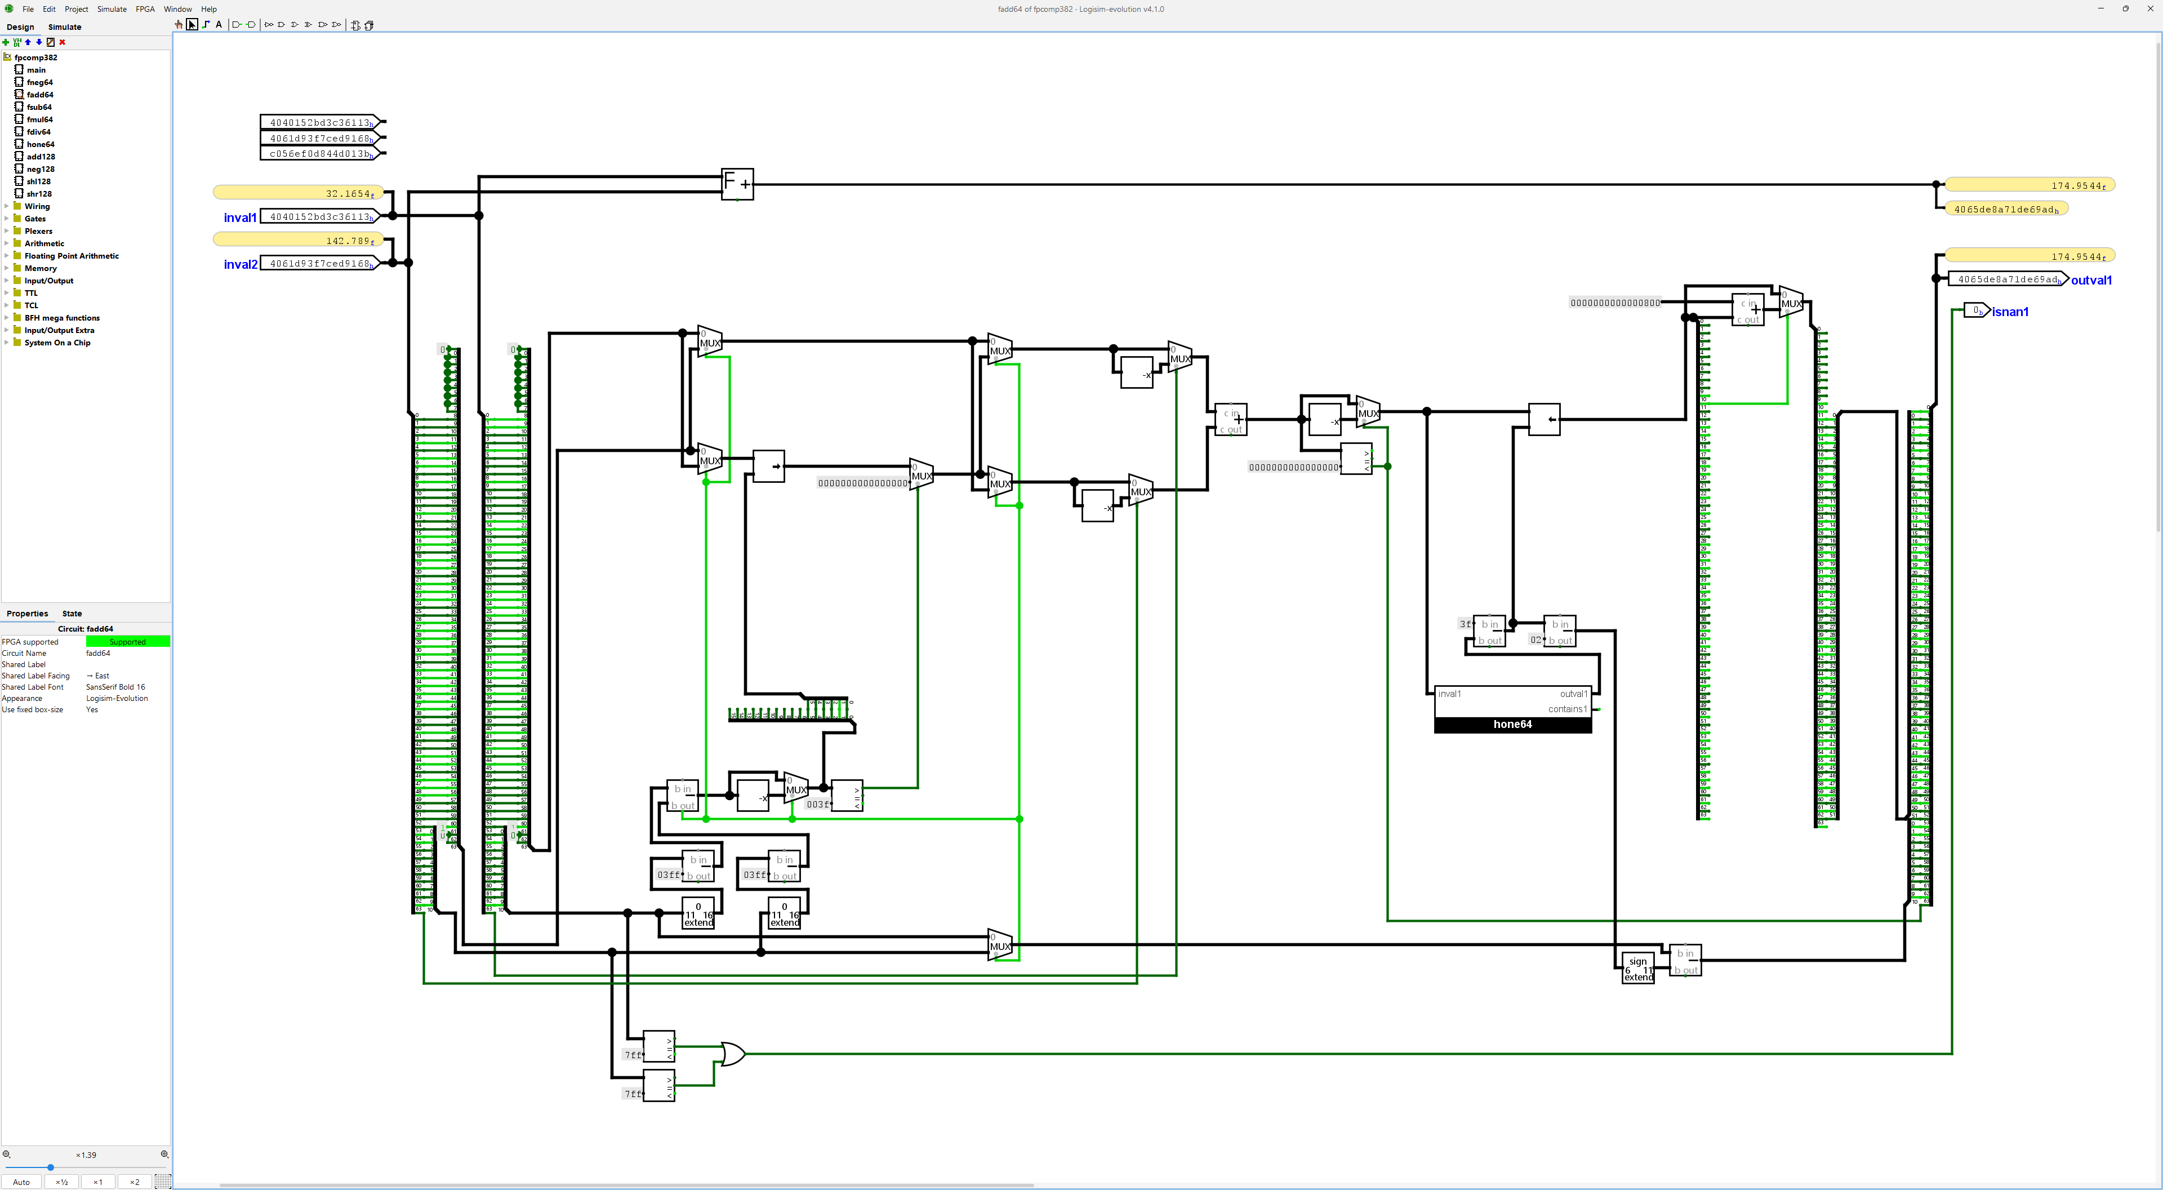This screenshot has width=2163, height=1190.
Task: Open the Help menu
Action: (209, 9)
